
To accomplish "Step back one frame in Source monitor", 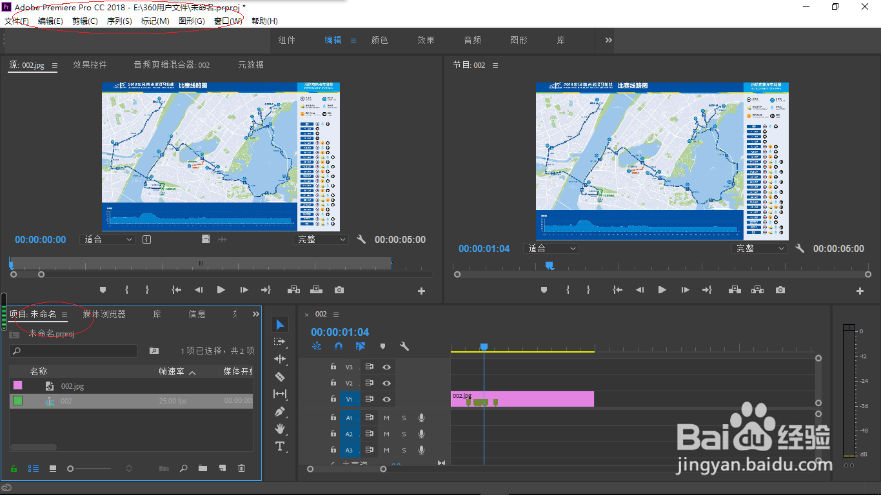I will click(199, 290).
